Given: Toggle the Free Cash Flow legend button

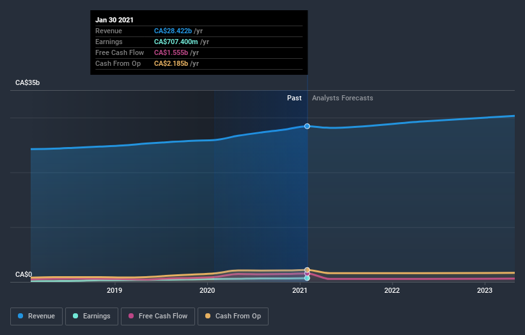Looking at the screenshot, I should tap(158, 316).
